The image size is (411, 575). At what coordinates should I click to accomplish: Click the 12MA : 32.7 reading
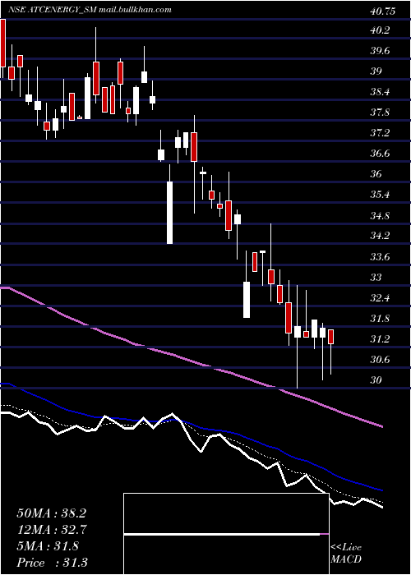(51, 530)
